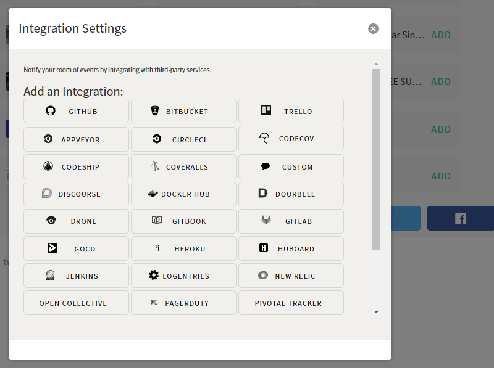Close the Integration Settings dialog
The height and width of the screenshot is (368, 494).
coord(373,28)
